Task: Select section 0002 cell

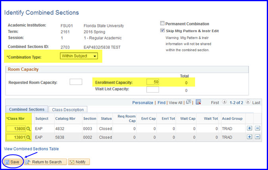Action: tap(88, 137)
